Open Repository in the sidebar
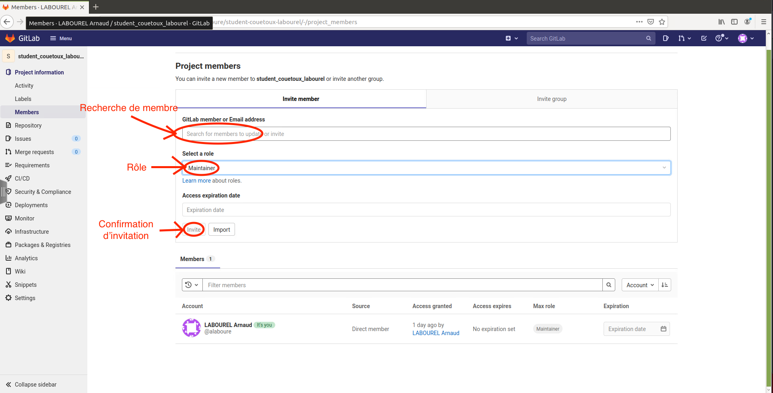The image size is (773, 393). (x=28, y=126)
